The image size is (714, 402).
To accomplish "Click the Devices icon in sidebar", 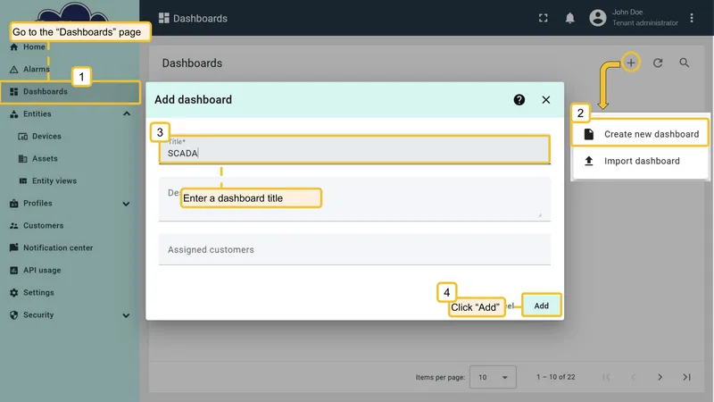I will pos(23,137).
